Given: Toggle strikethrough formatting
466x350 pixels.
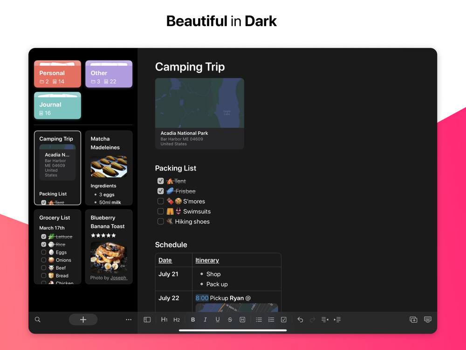Looking at the screenshot, I should click(230, 319).
